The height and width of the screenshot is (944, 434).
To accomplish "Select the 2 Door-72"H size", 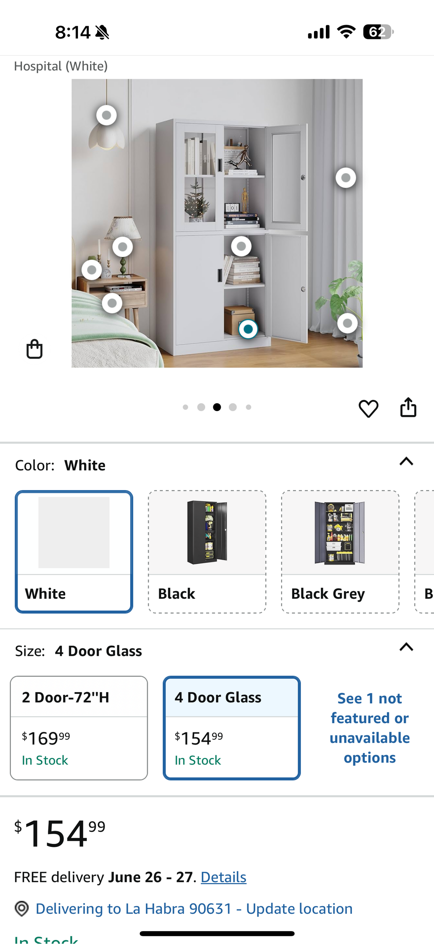I will 79,728.
